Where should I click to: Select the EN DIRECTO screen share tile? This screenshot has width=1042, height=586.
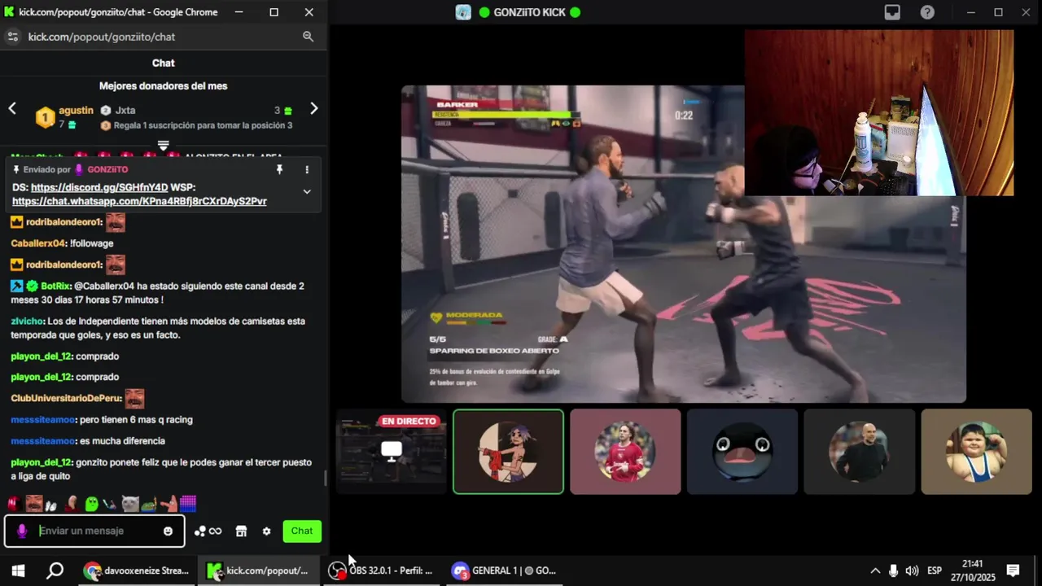pyautogui.click(x=392, y=452)
